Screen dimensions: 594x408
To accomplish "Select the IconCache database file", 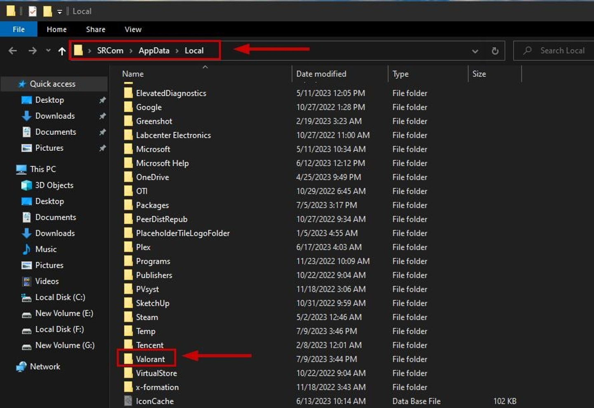I will [x=155, y=401].
